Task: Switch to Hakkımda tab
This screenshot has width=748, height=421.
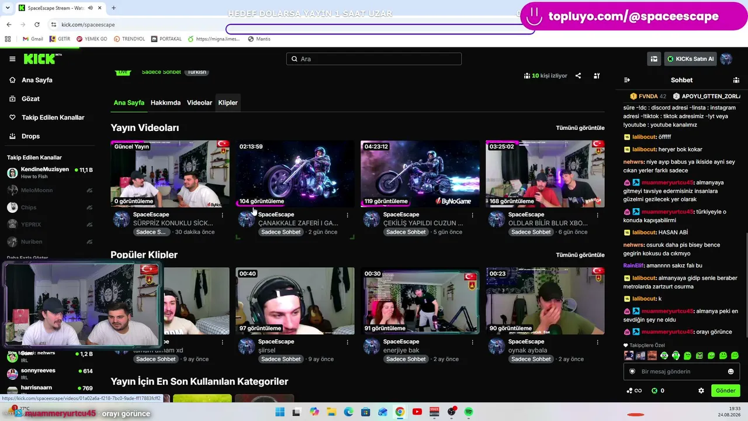Action: (165, 103)
